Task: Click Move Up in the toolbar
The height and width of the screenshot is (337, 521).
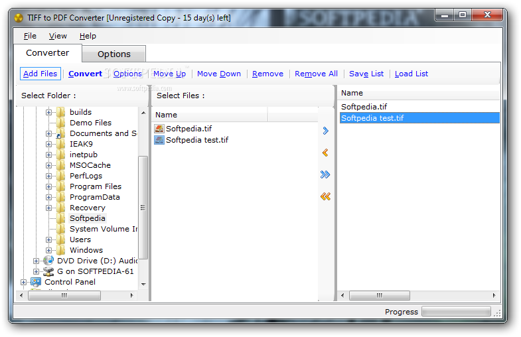Action: [169, 74]
